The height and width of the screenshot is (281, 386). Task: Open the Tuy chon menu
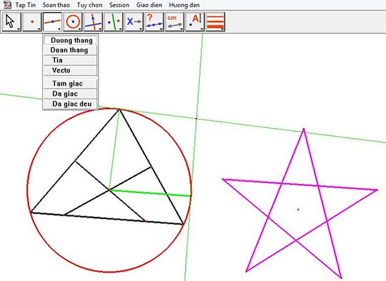pyautogui.click(x=89, y=5)
